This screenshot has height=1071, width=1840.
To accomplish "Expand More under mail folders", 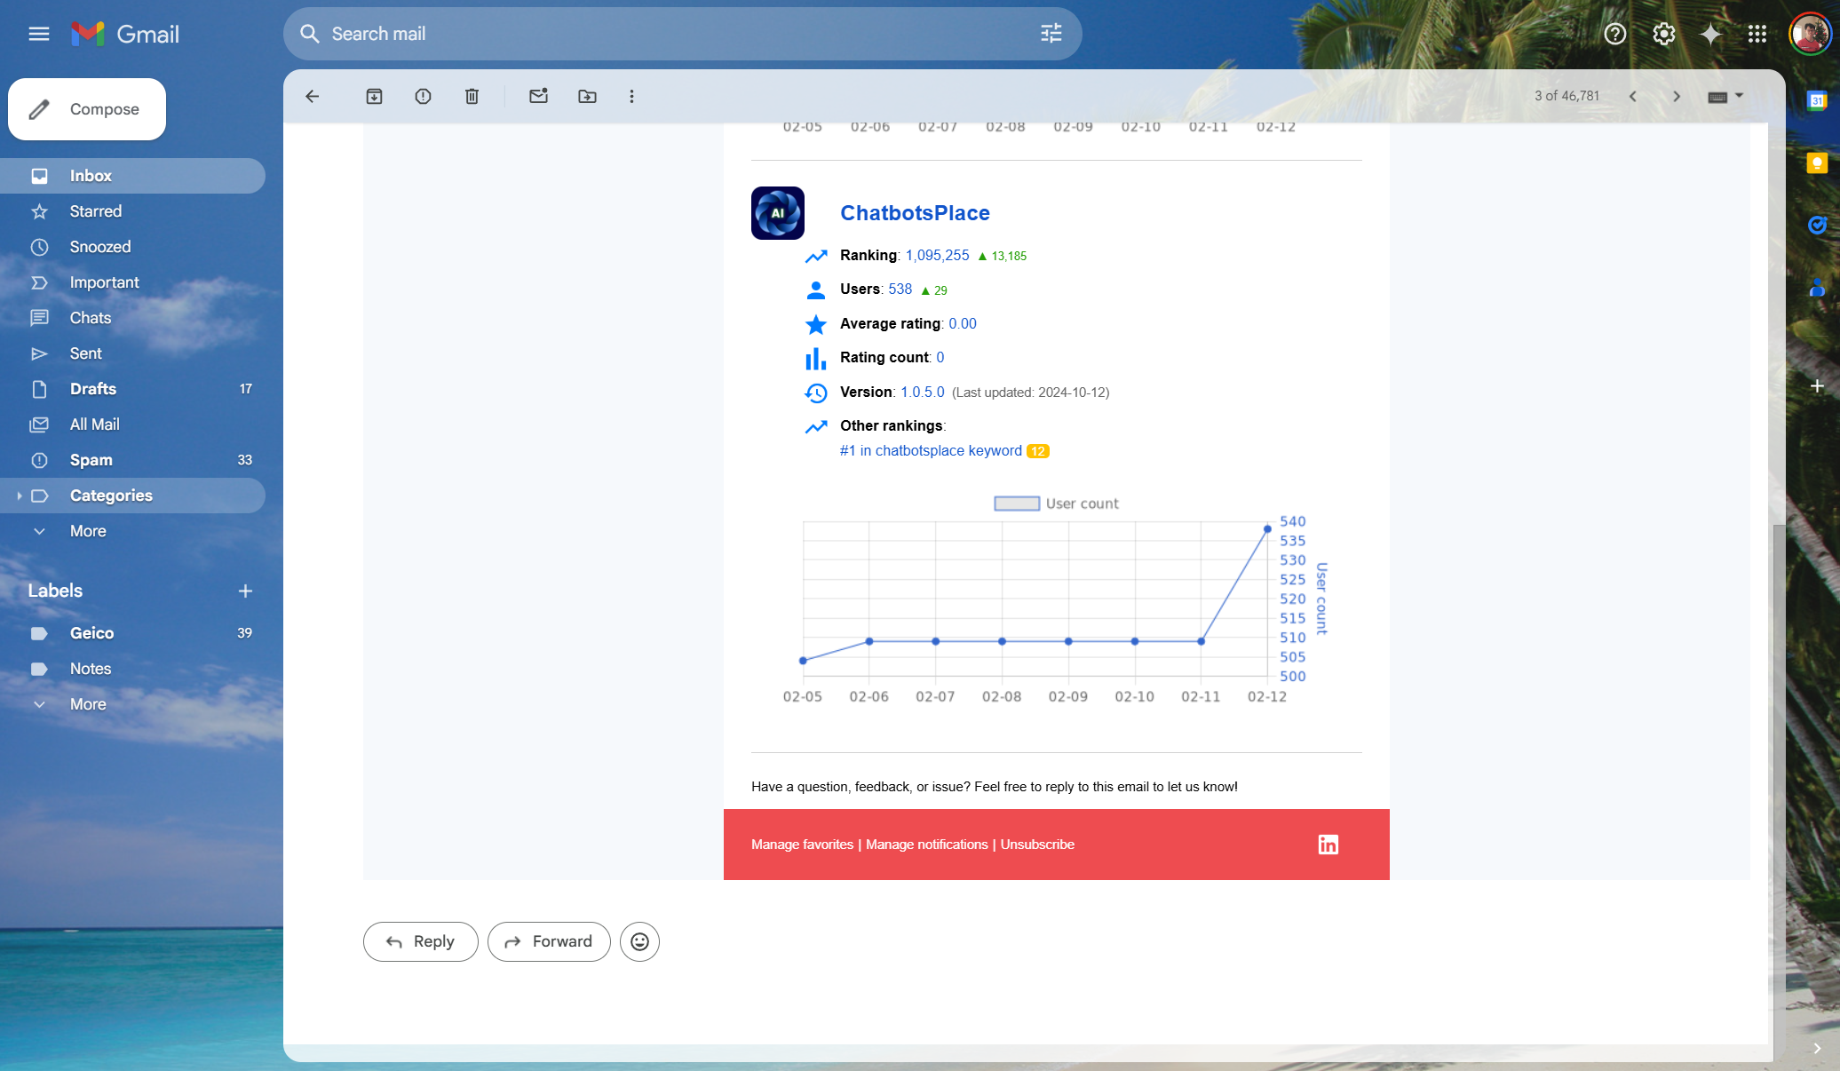I will coord(88,531).
